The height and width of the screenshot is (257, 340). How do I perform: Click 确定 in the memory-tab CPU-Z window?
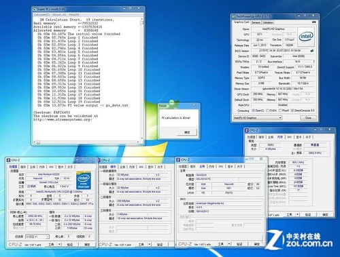pos(325,214)
